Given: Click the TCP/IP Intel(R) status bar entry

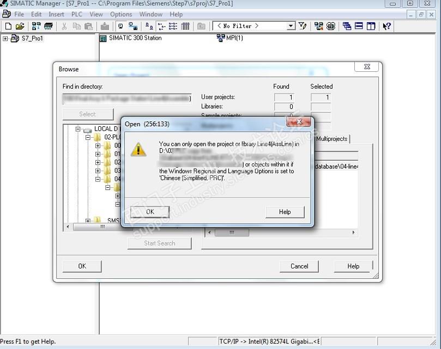Looking at the screenshot, I should (269, 341).
